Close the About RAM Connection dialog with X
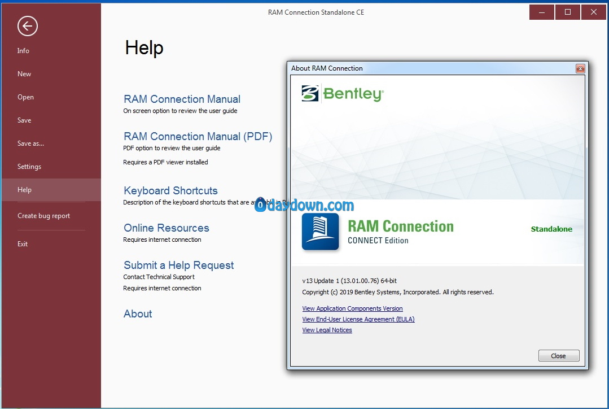609x409 pixels. (580, 68)
